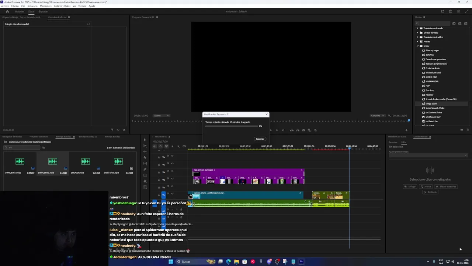Open timeline display settings wrench

point(178,146)
